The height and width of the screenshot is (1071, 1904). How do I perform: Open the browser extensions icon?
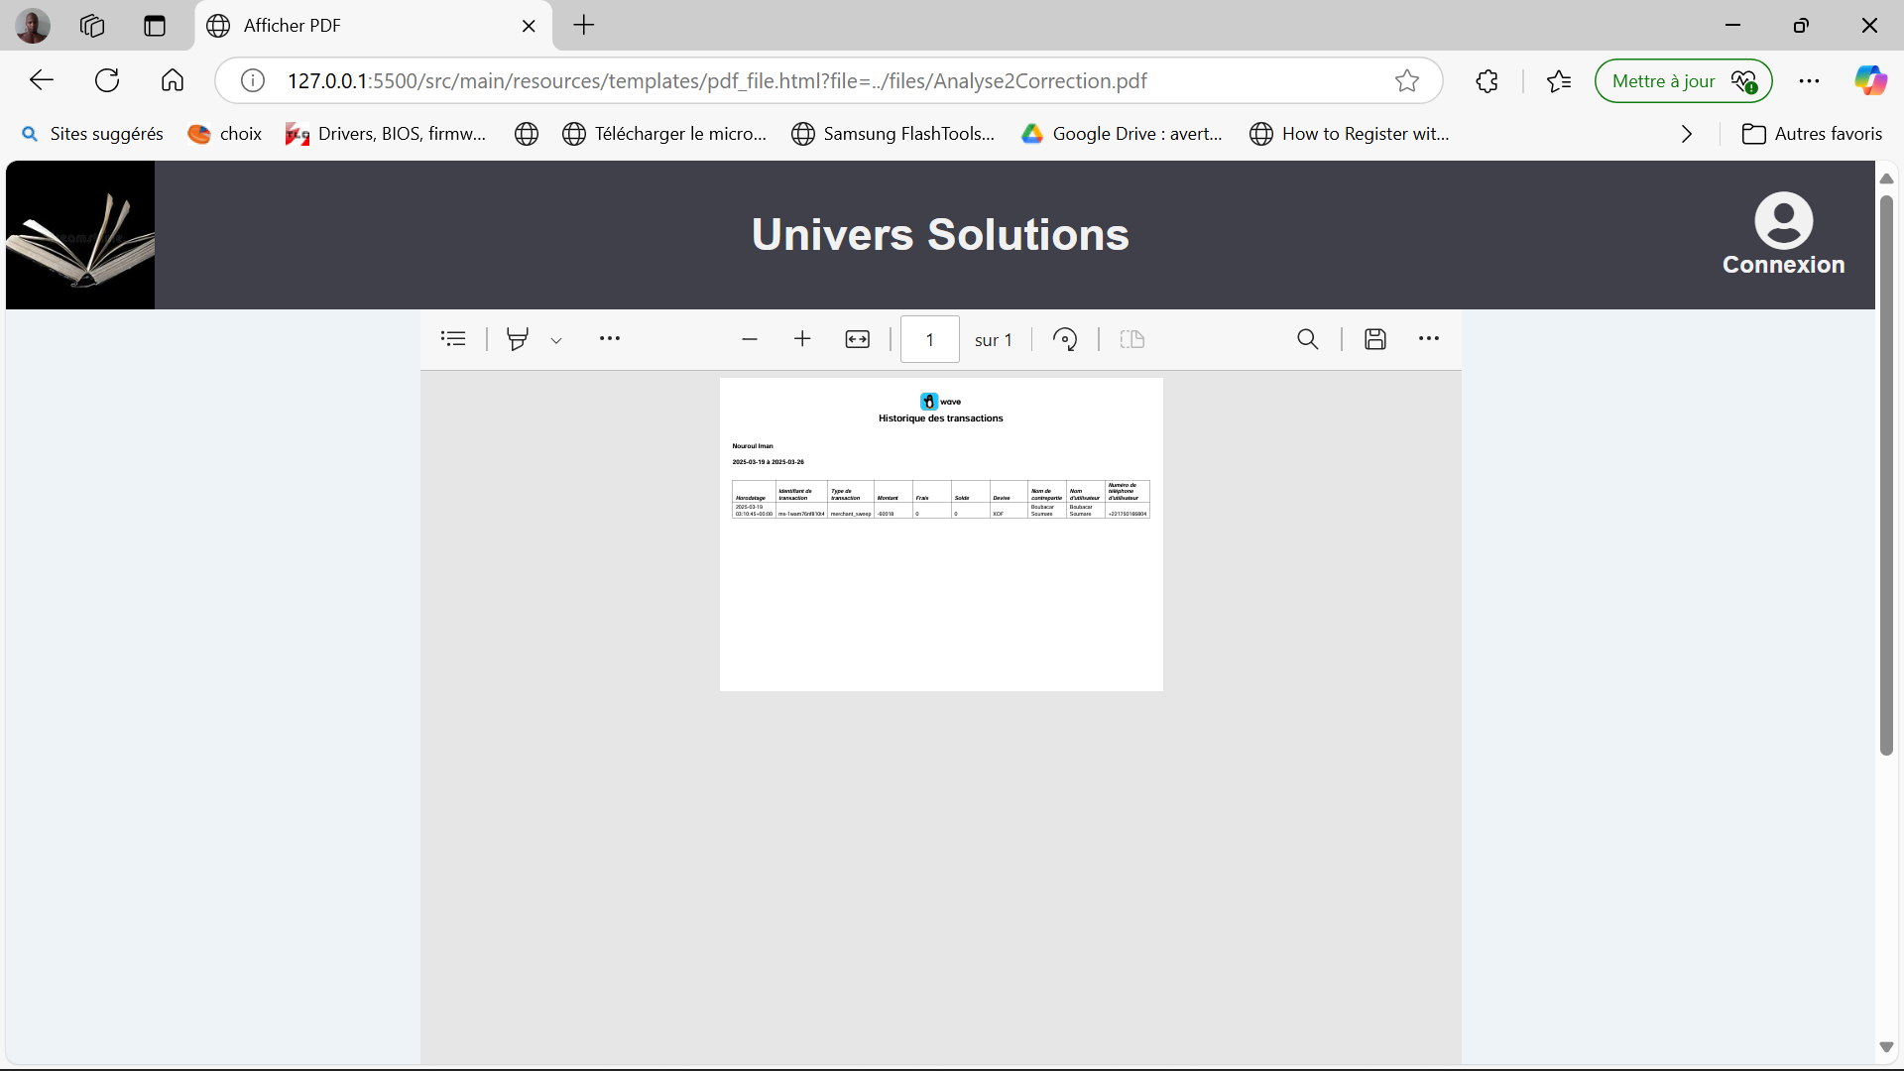point(1487,81)
